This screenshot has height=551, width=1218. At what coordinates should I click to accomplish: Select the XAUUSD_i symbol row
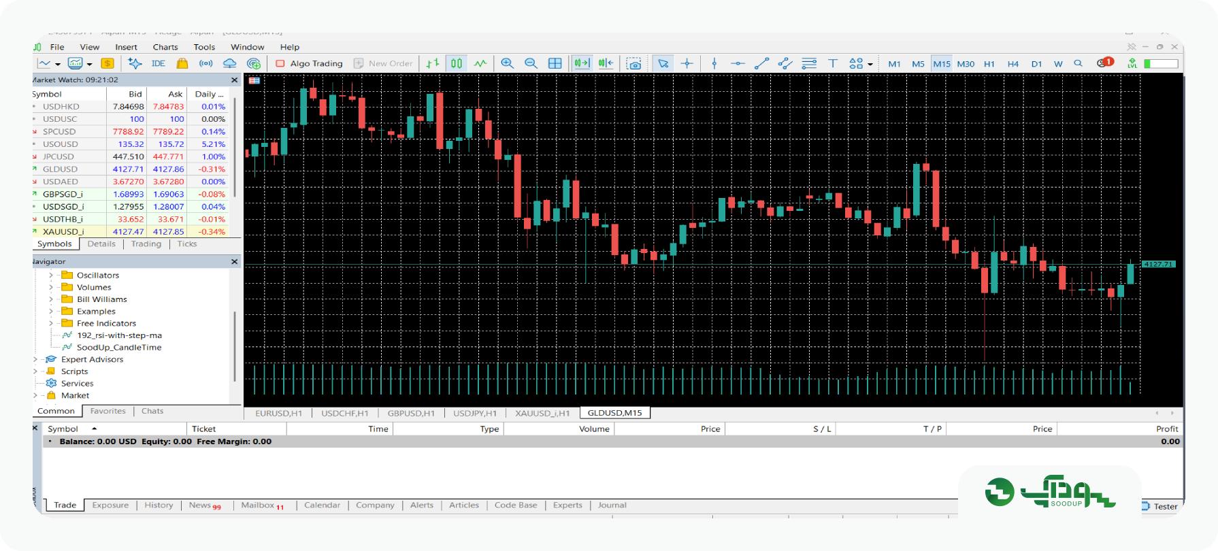[x=130, y=231]
